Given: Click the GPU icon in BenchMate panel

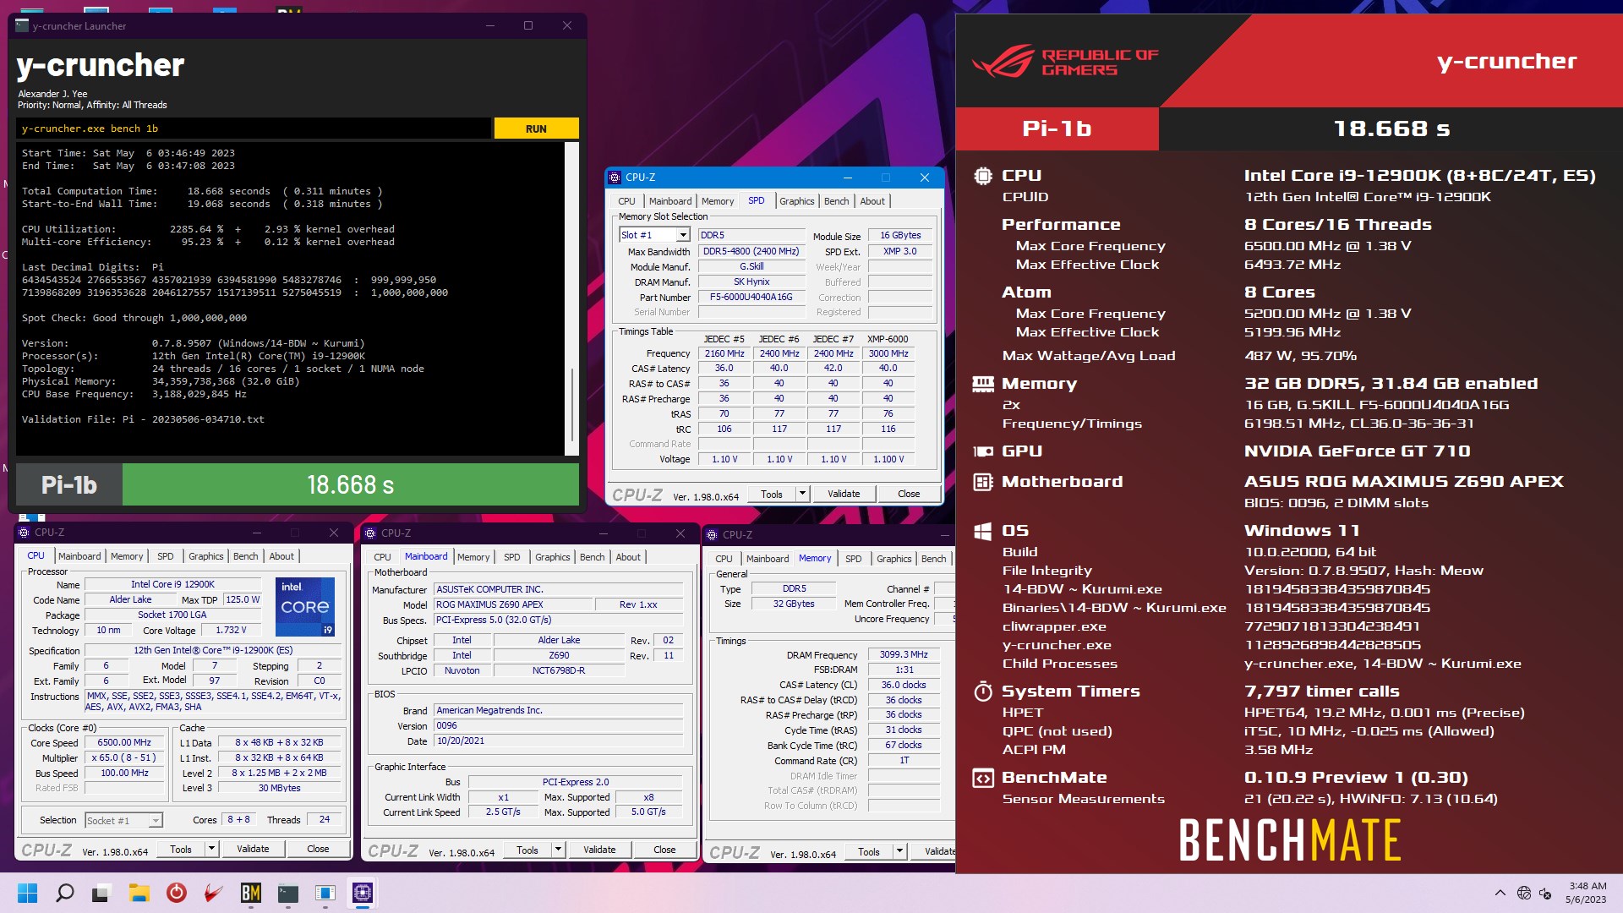Looking at the screenshot, I should (982, 451).
